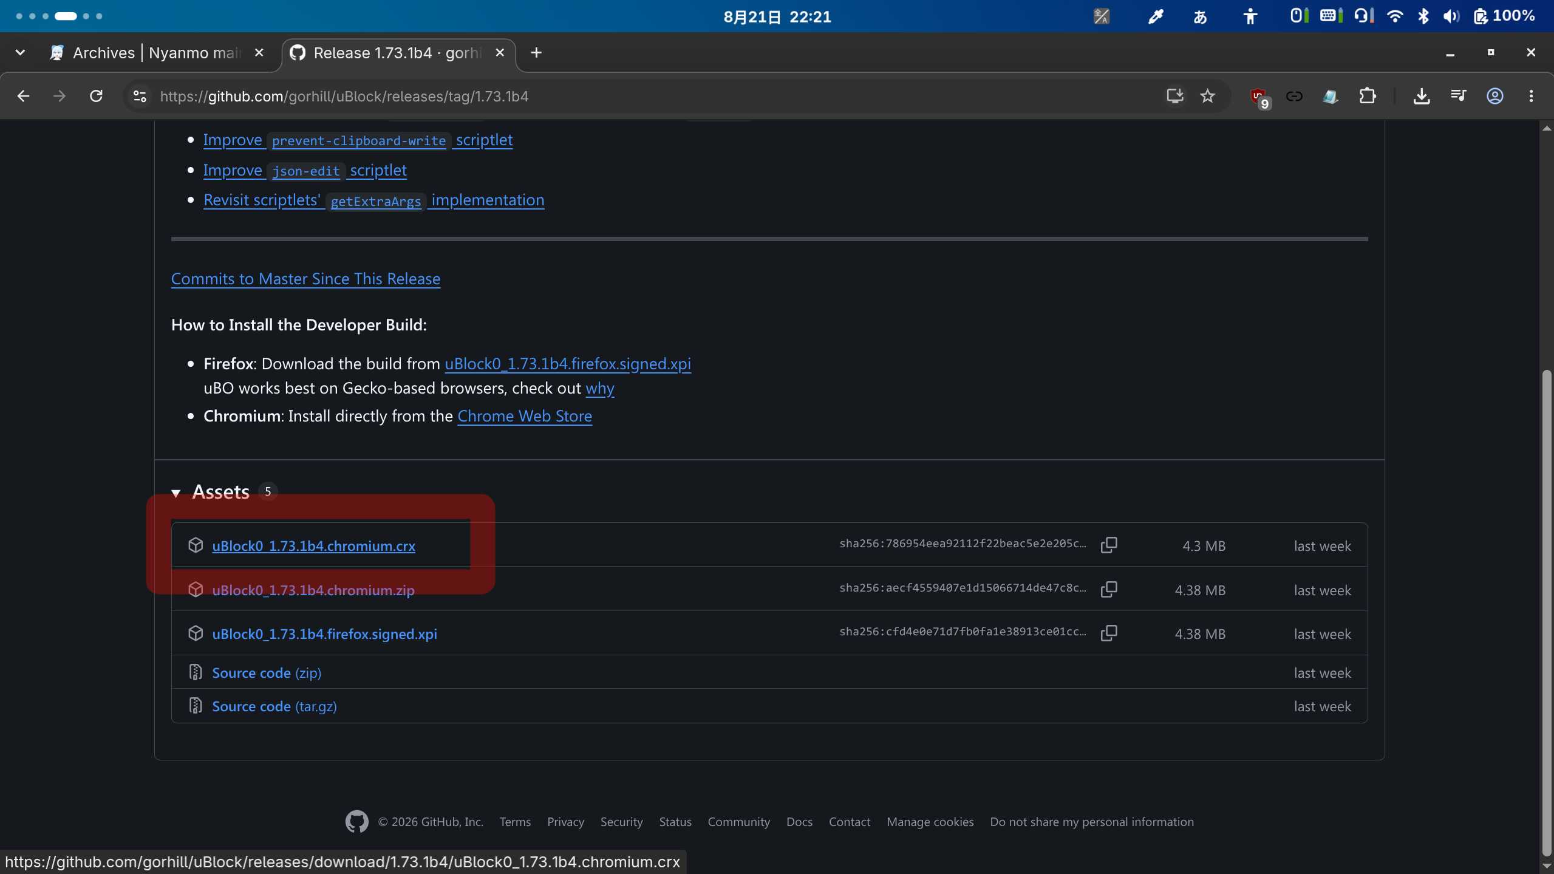Screen dimensions: 1554x874
Task: Open a new browser tab
Action: pyautogui.click(x=536, y=53)
